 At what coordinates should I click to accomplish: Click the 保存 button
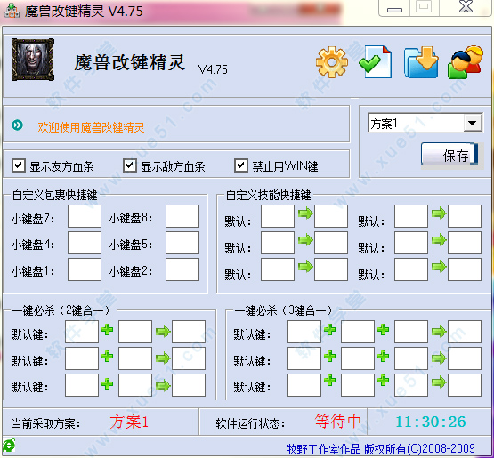pos(449,155)
